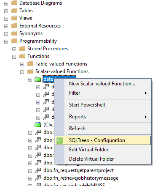
Task: Select dbo.fn_requestgetparentproject text
Action: point(78,170)
